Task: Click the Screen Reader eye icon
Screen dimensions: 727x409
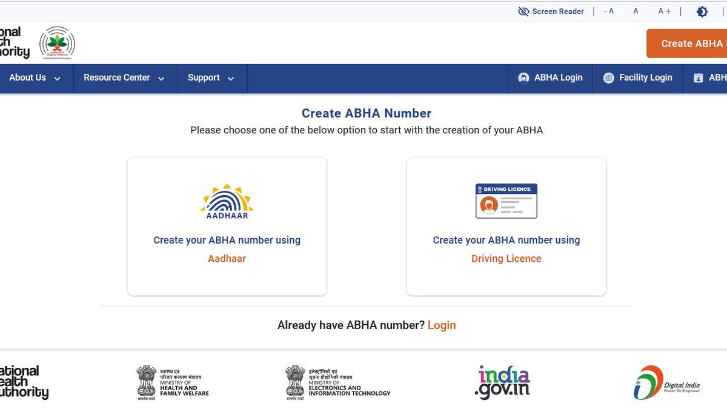Action: click(x=523, y=12)
